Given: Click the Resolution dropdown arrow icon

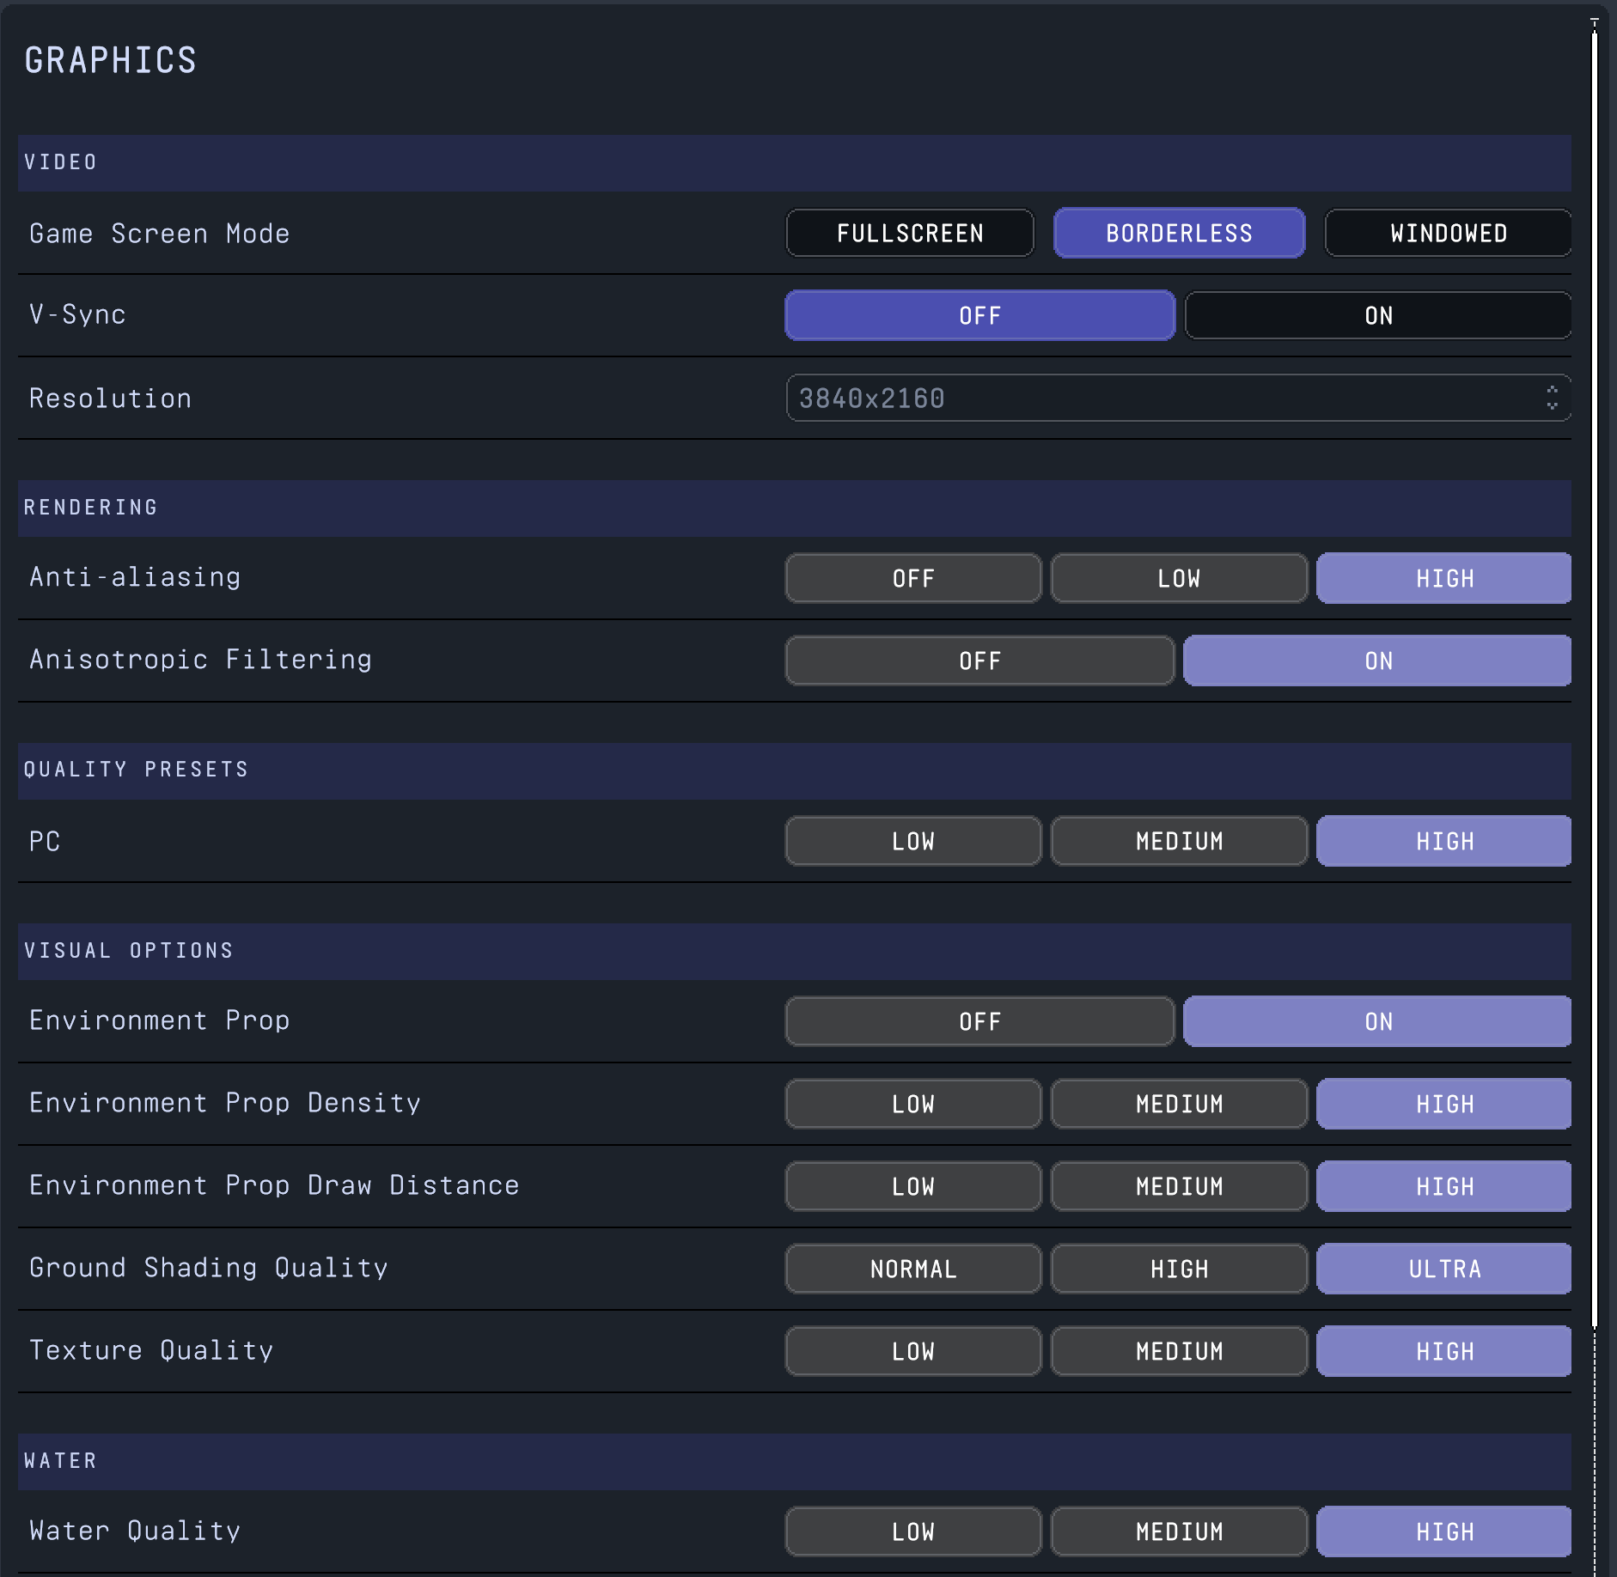Looking at the screenshot, I should (1552, 398).
